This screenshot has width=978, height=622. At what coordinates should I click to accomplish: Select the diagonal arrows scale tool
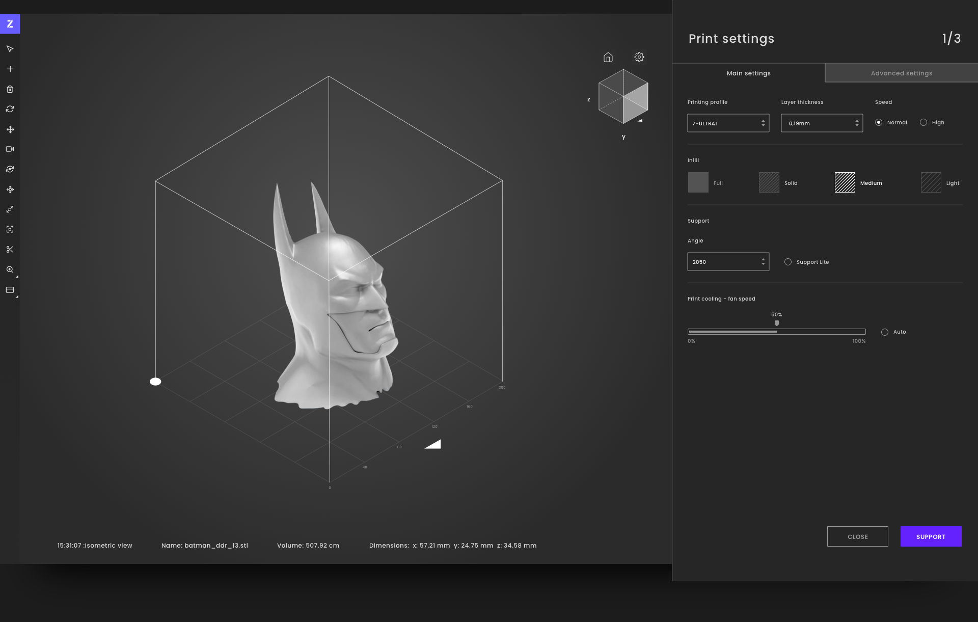(10, 209)
